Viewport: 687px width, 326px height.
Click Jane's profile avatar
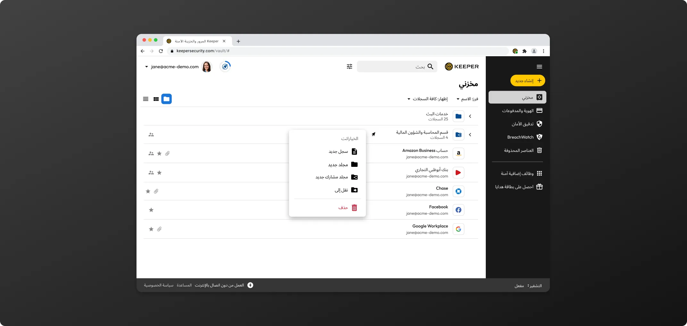click(207, 66)
